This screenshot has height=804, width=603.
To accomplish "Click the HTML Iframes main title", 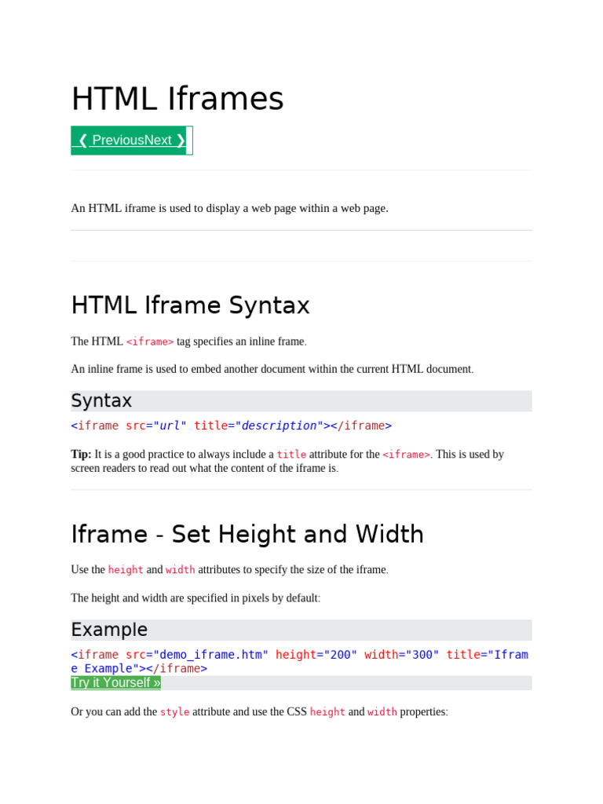I will coord(177,99).
